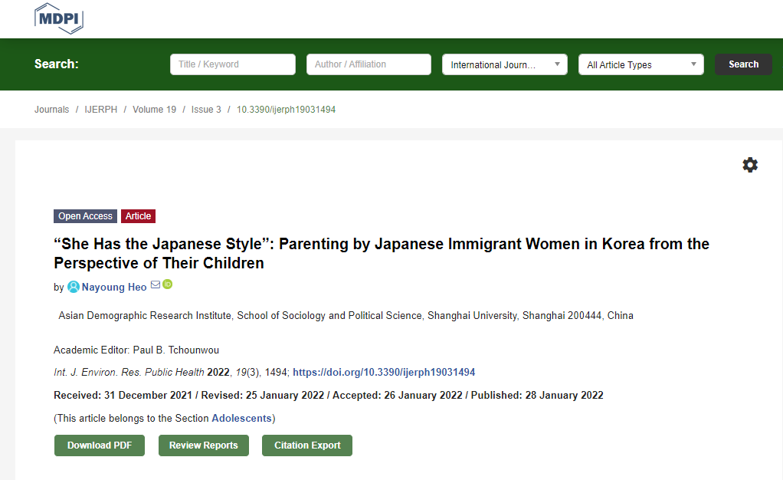Image resolution: width=783 pixels, height=480 pixels.
Task: Go to Journals in the breadcrumb
Action: click(51, 110)
